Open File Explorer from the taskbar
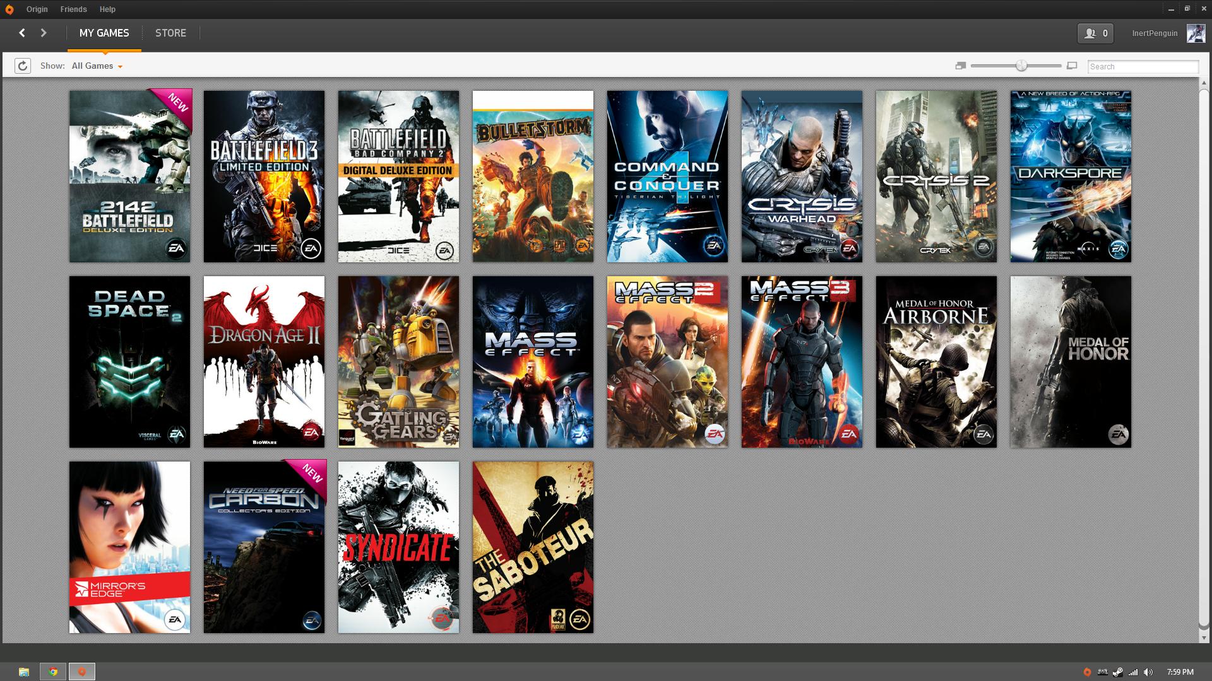The image size is (1212, 681). click(24, 672)
